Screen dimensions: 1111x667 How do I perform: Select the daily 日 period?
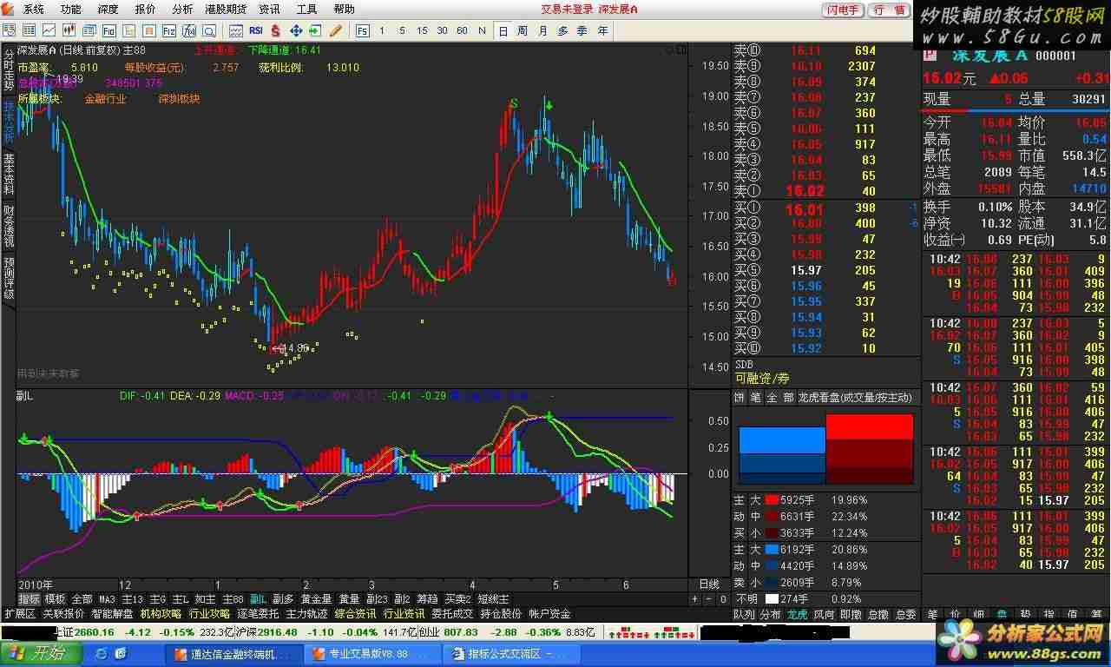[503, 30]
